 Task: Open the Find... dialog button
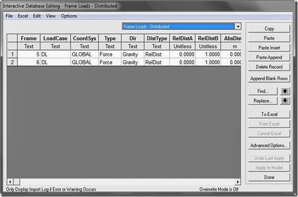(263, 91)
